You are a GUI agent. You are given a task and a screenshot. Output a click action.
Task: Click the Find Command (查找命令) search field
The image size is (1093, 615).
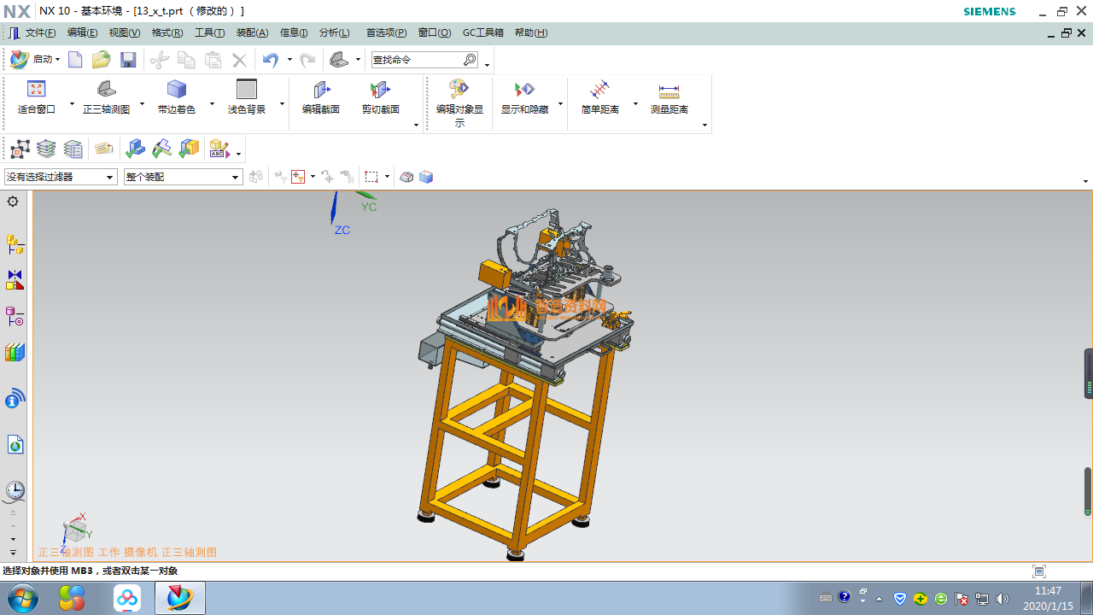(x=417, y=60)
